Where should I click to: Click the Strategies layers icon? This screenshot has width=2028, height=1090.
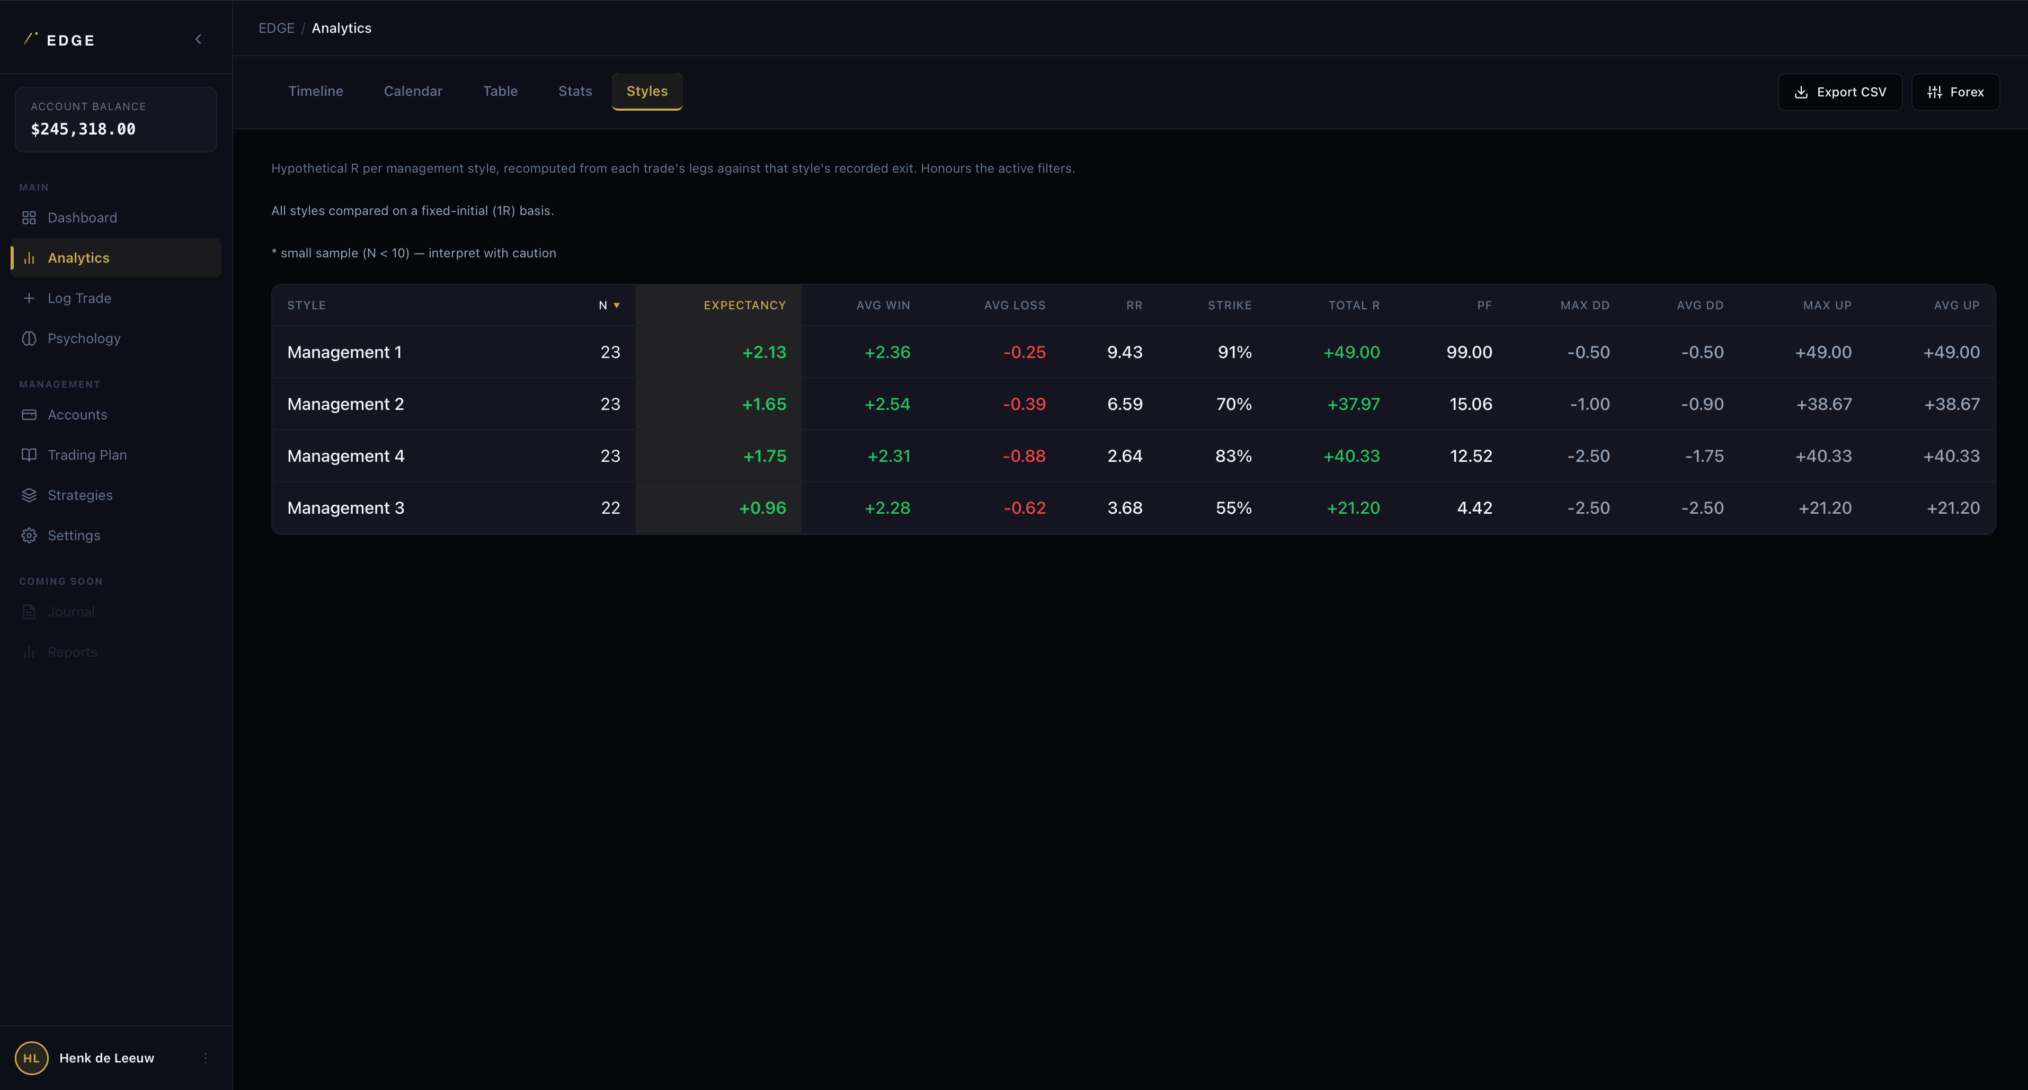point(29,495)
